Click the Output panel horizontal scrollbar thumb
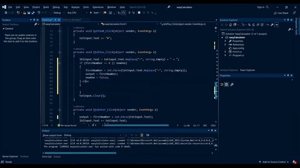This screenshot has width=300, height=168. coord(80,153)
